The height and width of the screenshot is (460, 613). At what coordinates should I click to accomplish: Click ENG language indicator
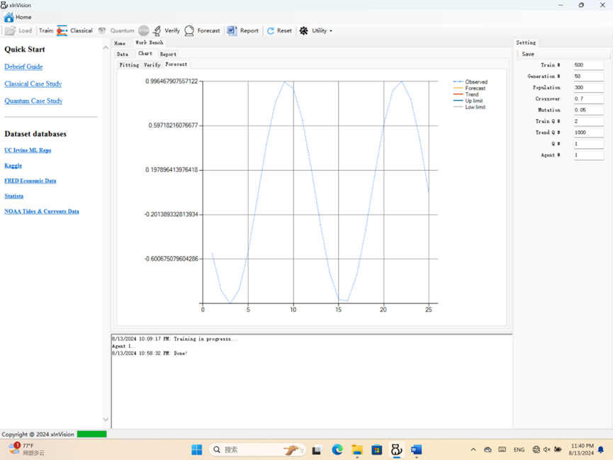tap(519, 450)
